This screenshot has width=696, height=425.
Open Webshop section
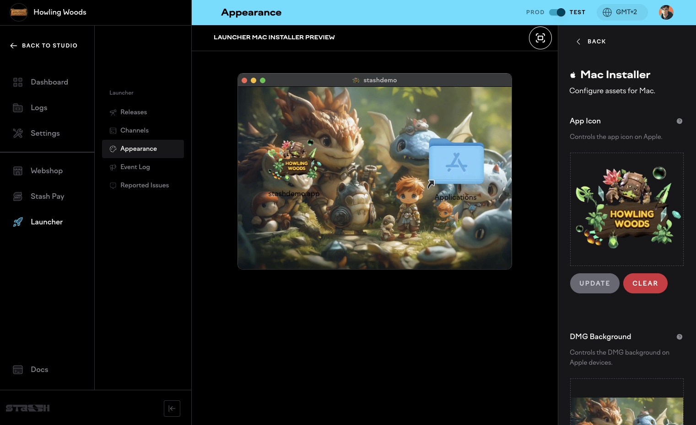[x=47, y=171]
